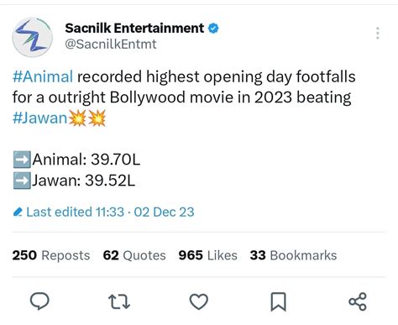
Task: View the 62 Quotes list
Action: click(x=134, y=255)
